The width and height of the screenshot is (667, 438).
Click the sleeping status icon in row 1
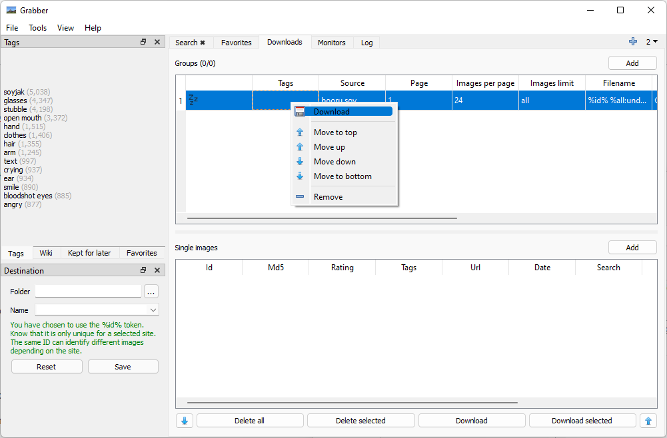tap(193, 101)
